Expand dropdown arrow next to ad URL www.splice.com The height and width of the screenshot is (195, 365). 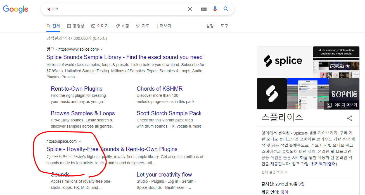pos(102,49)
